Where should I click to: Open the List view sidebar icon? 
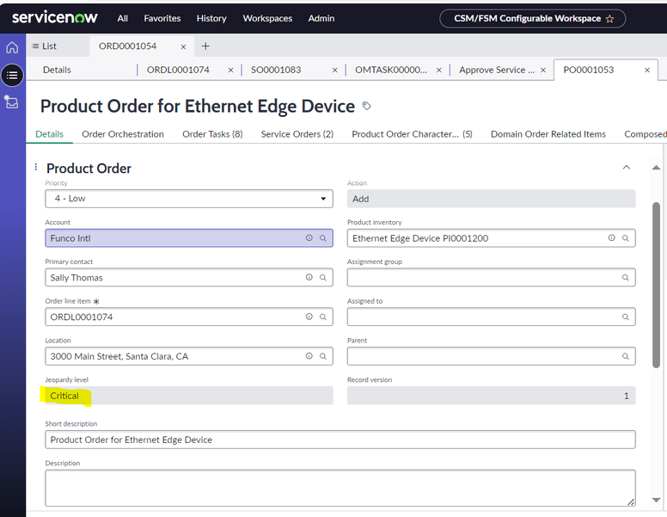12,76
